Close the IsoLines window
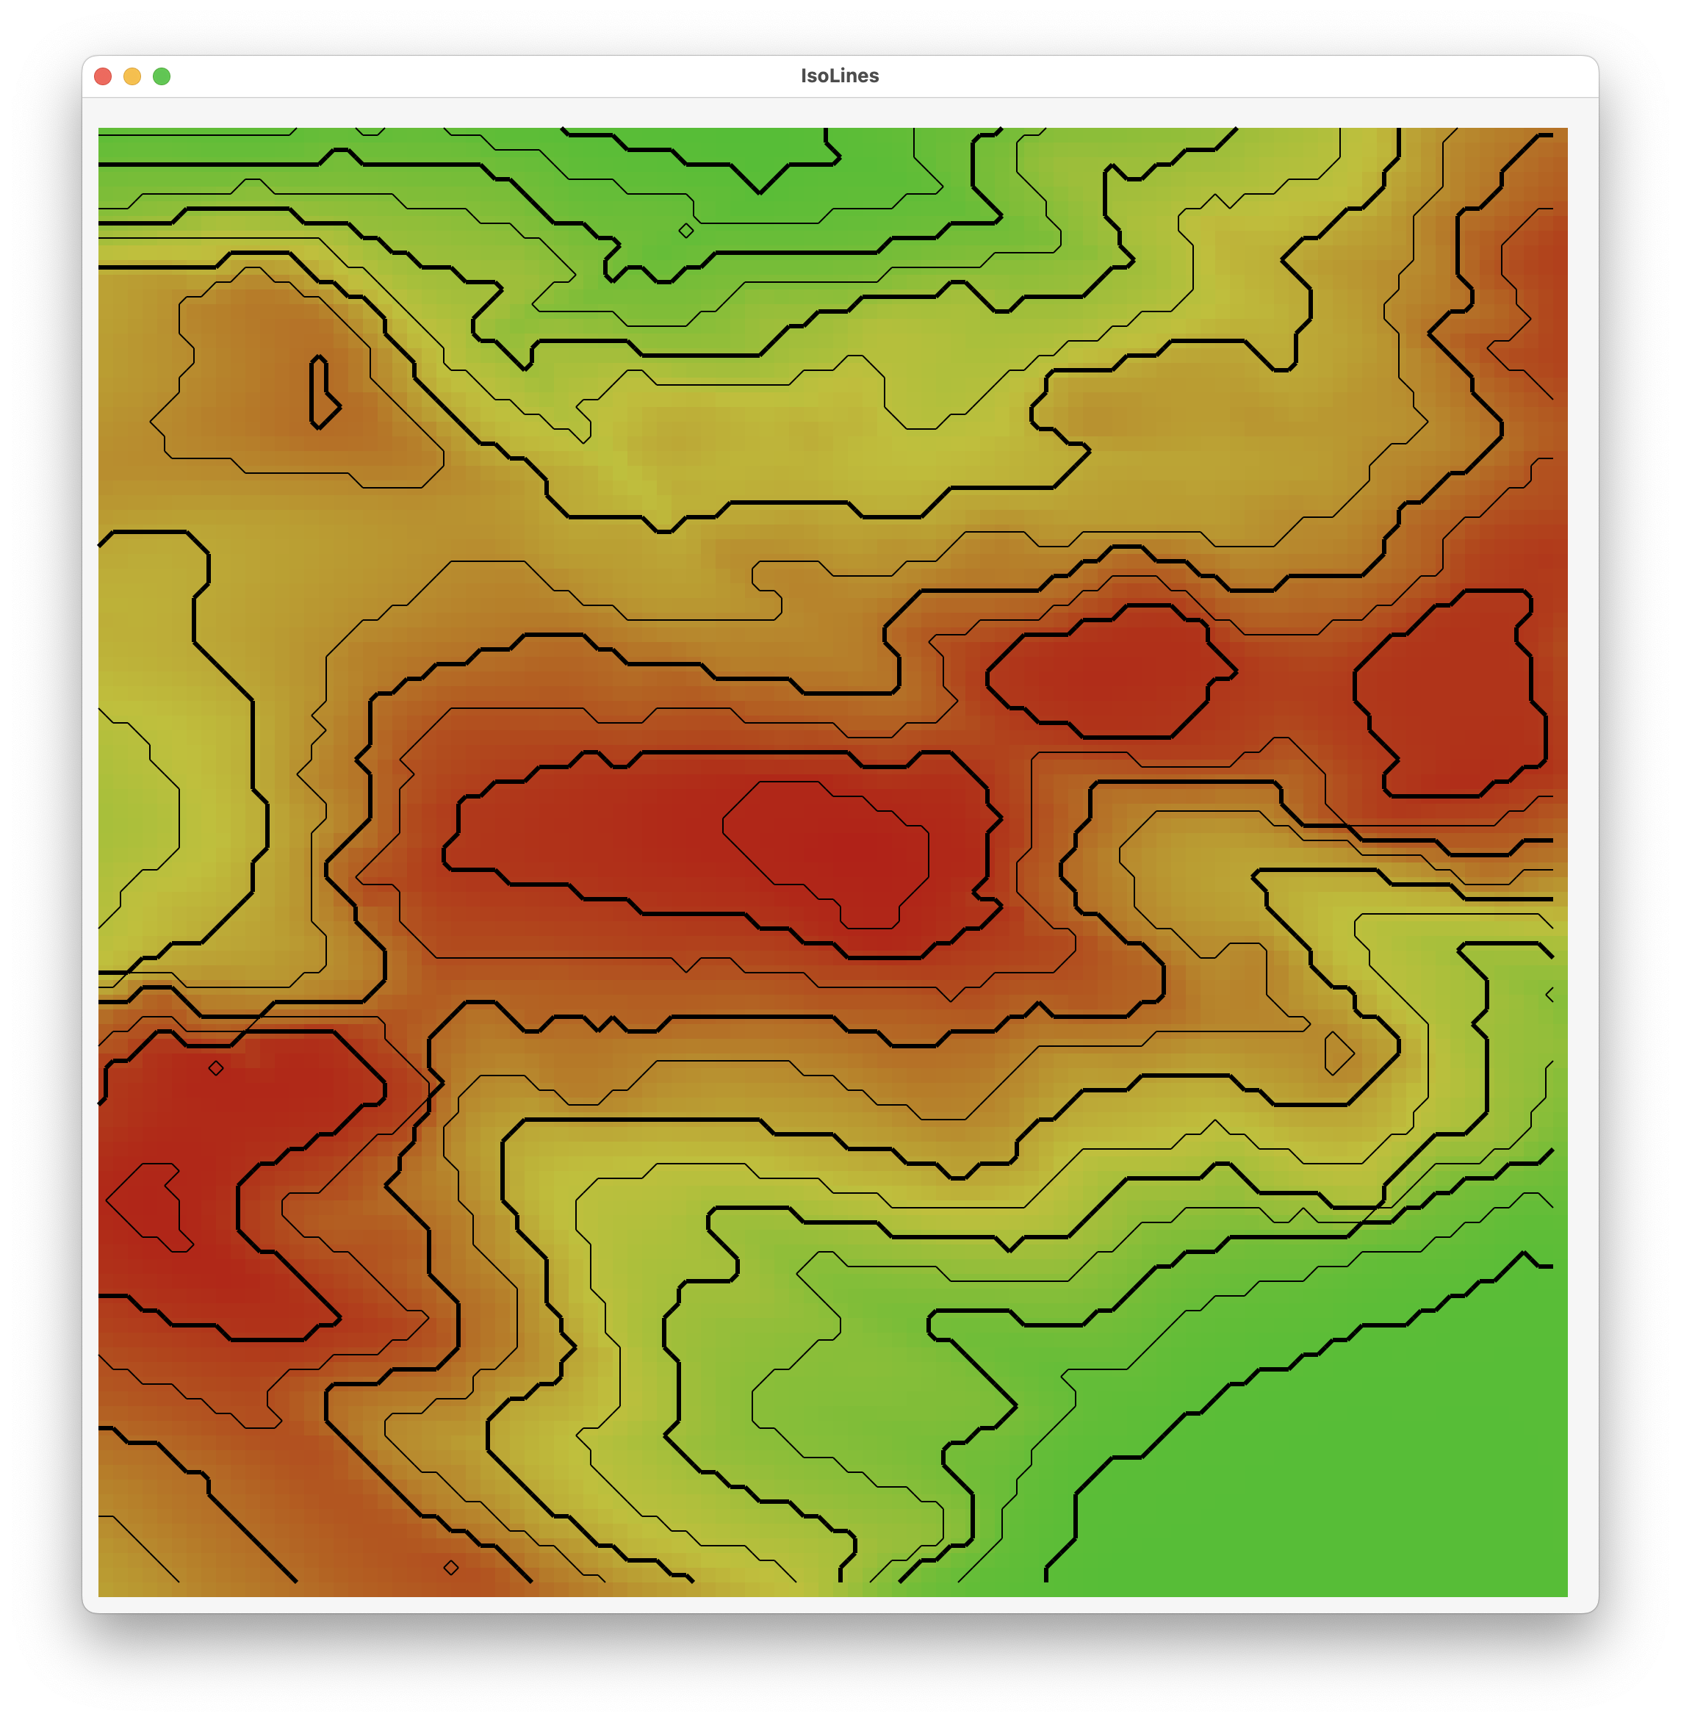 pos(102,77)
